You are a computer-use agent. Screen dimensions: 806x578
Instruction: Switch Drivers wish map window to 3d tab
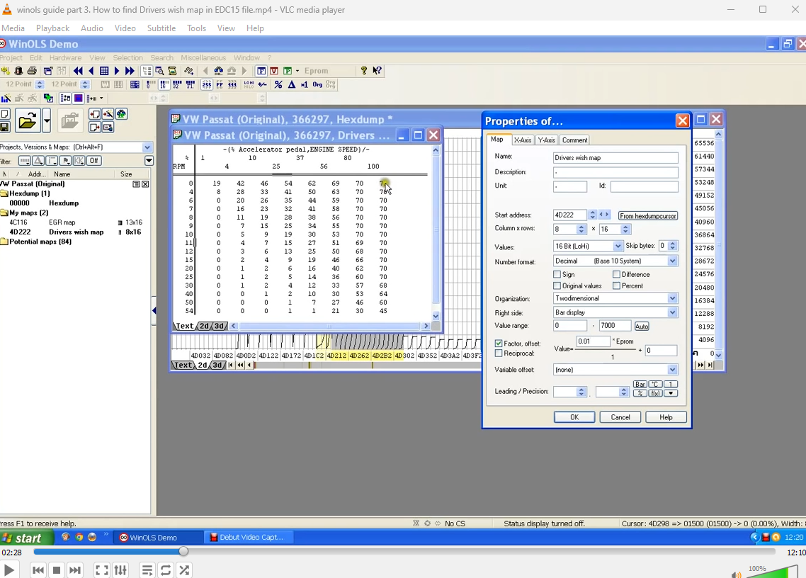220,326
